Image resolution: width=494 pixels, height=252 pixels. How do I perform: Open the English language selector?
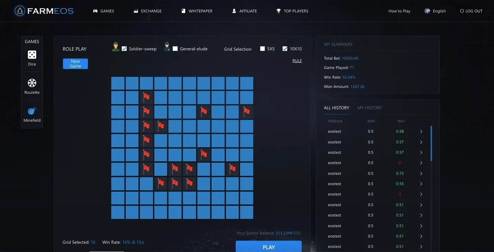point(435,11)
